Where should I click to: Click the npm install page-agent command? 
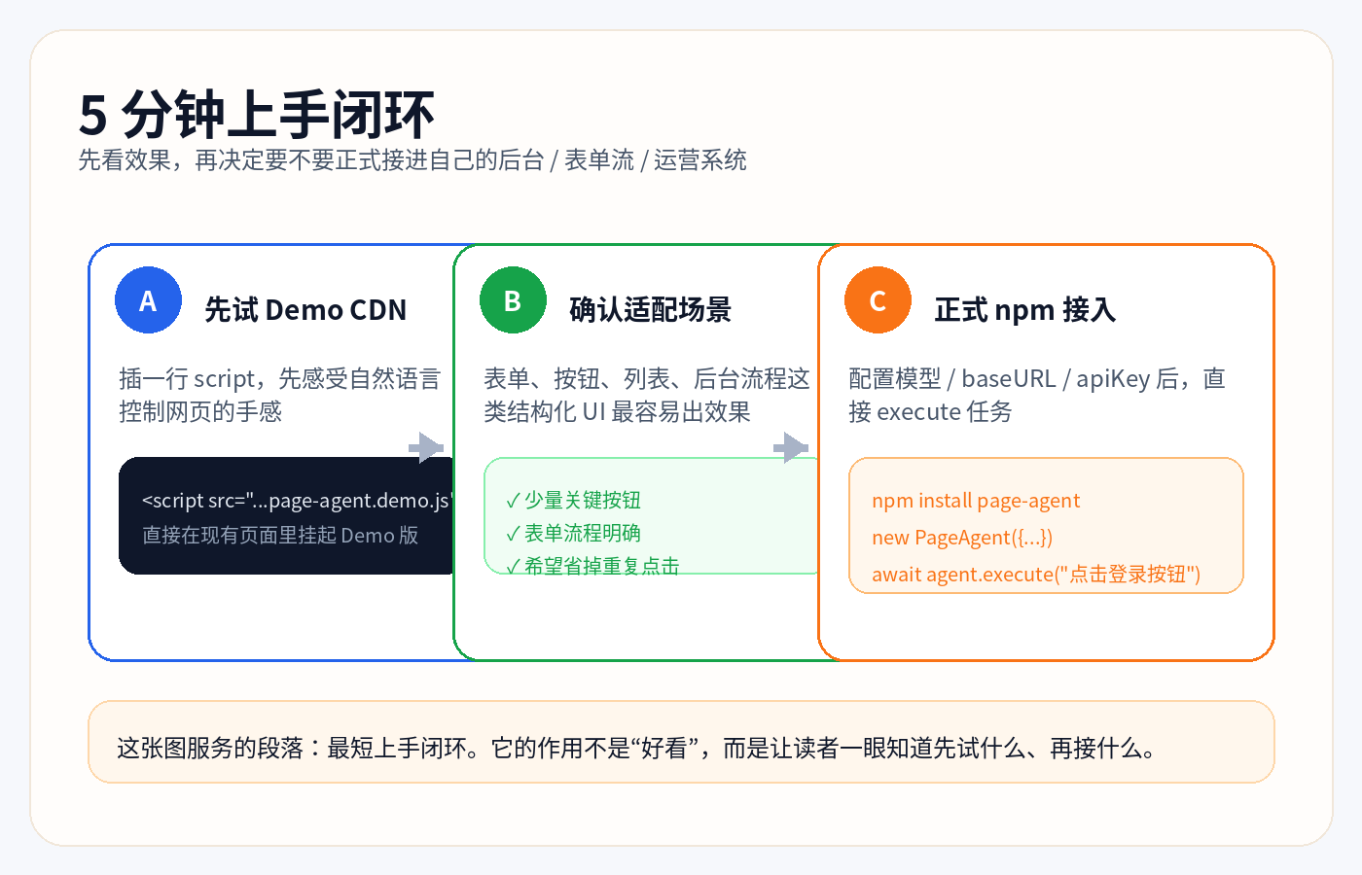click(x=976, y=500)
